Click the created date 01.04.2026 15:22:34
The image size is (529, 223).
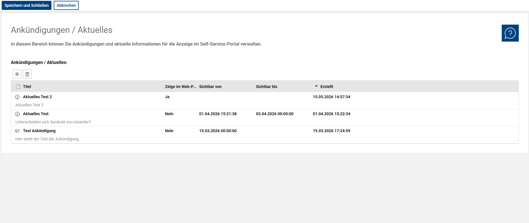coord(332,114)
